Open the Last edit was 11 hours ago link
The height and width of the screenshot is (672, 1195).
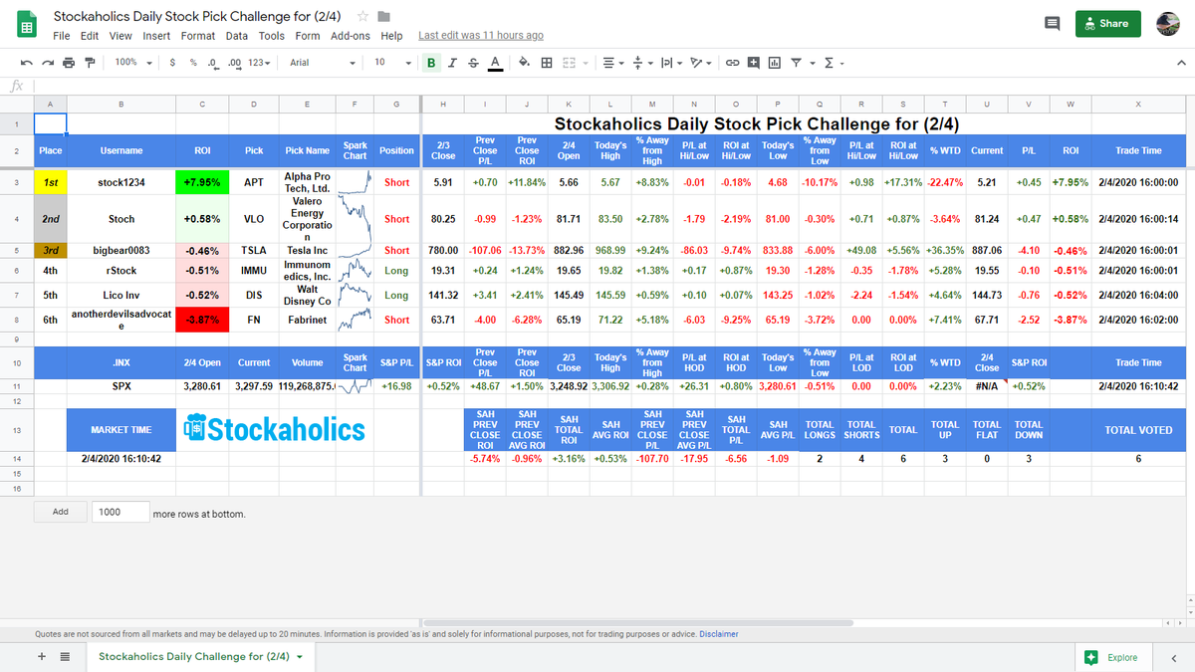point(481,36)
